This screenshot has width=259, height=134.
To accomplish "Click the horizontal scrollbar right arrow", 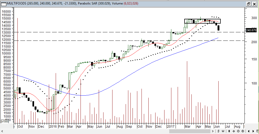I will (x=213, y=131).
